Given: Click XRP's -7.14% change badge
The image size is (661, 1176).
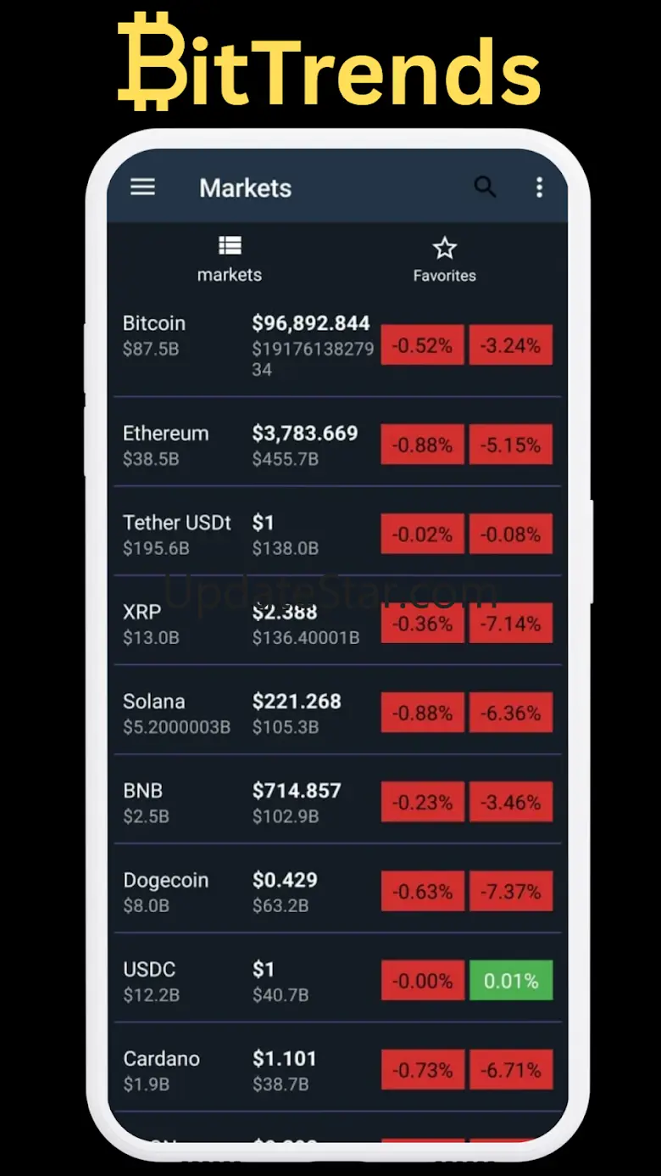Looking at the screenshot, I should click(510, 624).
